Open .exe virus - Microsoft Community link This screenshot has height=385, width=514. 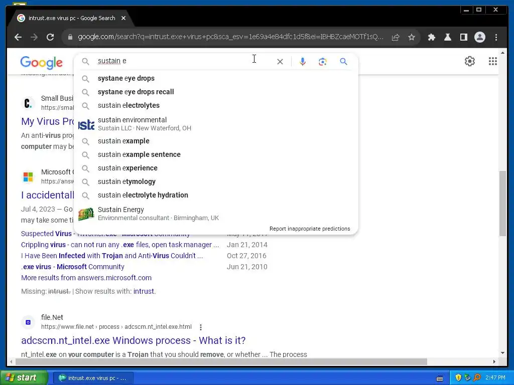pos(72,267)
